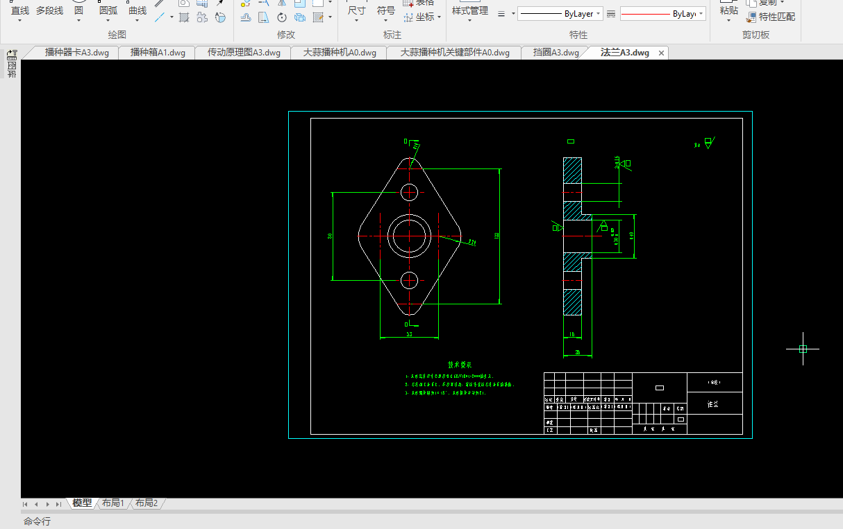Click the 粘贴 paste button
The width and height of the screenshot is (843, 529).
coord(729,11)
